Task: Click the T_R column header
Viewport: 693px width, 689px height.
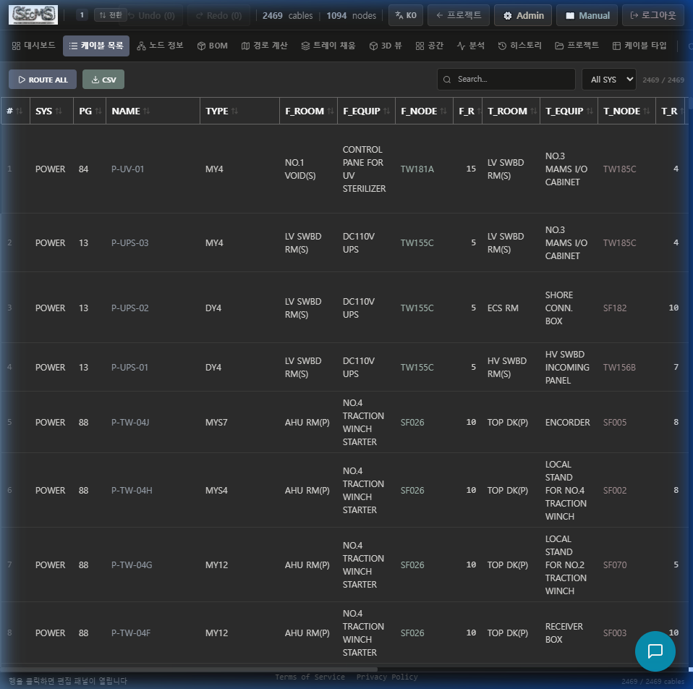Action: pos(668,111)
